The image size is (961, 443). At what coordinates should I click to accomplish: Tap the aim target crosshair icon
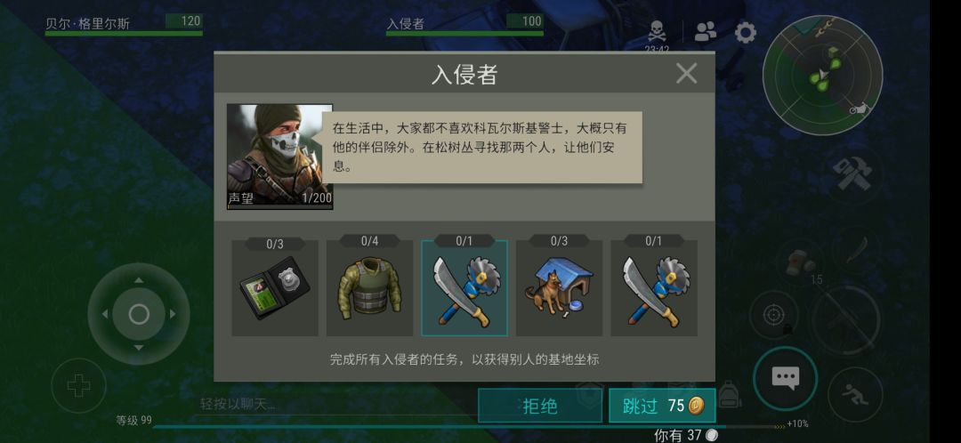773,315
